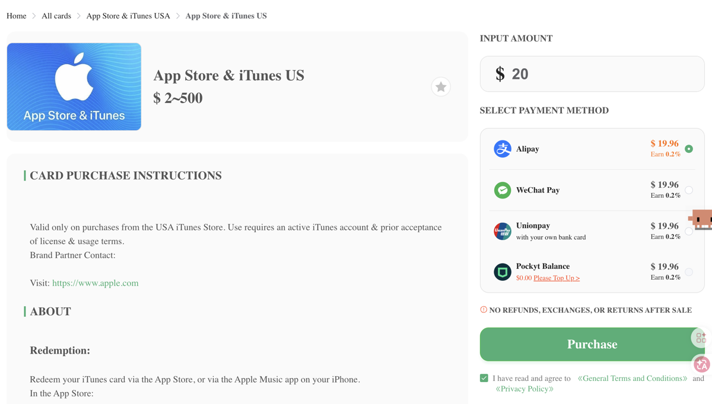Click the WeChat Pay logo icon
The image size is (712, 404).
(x=503, y=190)
